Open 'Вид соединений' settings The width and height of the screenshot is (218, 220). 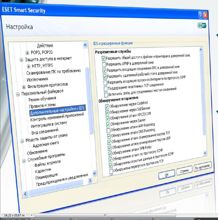[45, 131]
